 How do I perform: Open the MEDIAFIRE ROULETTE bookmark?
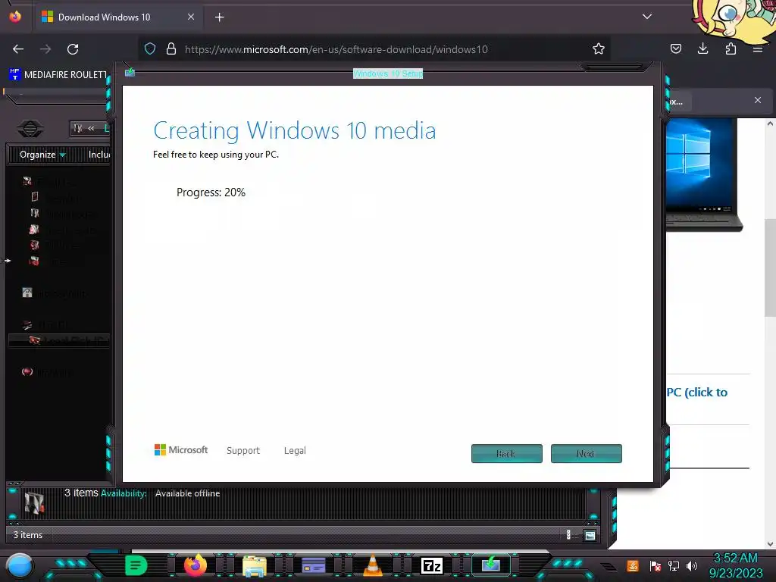tap(58, 75)
